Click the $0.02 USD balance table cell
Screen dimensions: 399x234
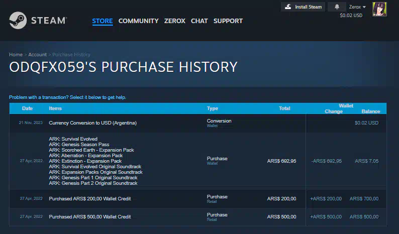tap(367, 123)
